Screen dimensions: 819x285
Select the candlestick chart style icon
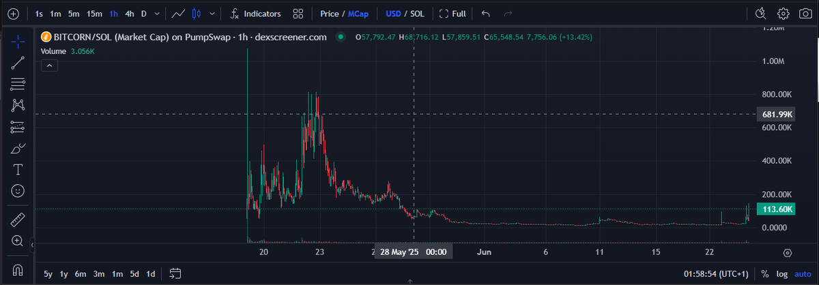197,13
